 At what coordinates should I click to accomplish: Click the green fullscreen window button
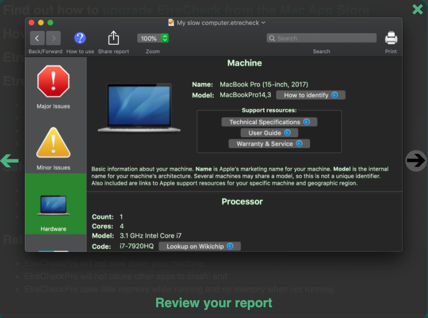50,23
